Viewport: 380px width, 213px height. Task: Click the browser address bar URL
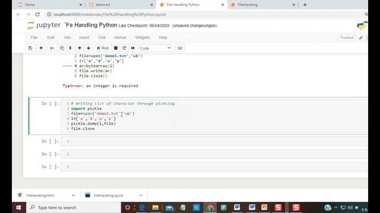tap(110, 14)
